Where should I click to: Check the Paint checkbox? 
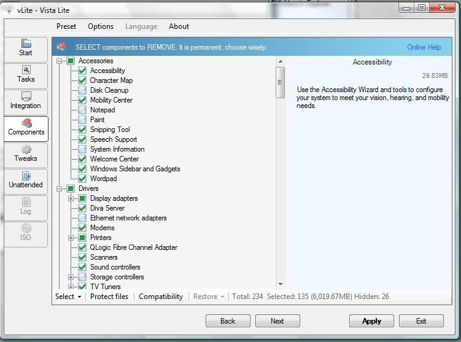tap(82, 120)
